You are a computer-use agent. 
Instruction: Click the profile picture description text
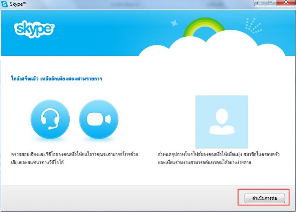click(x=219, y=158)
